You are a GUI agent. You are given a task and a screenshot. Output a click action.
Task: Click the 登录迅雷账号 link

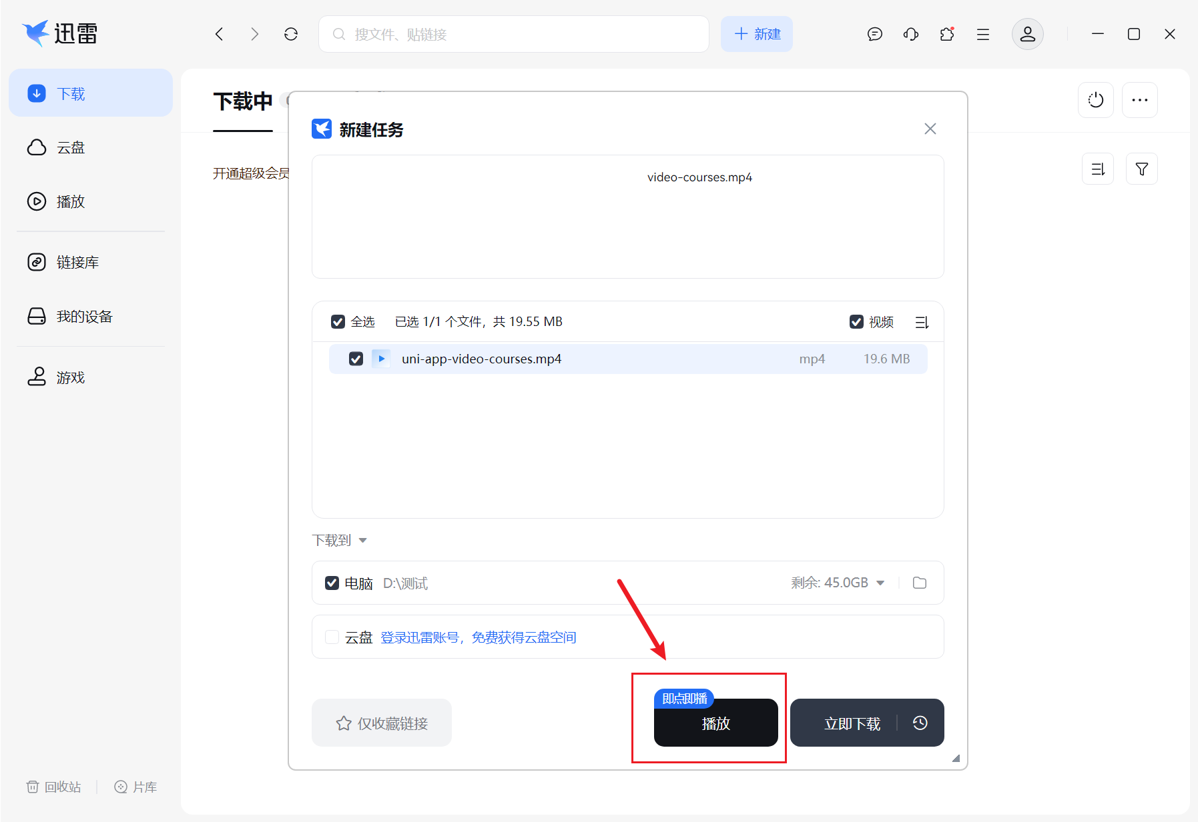(x=479, y=638)
